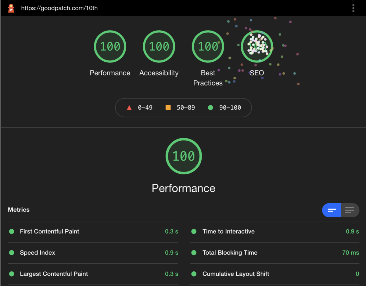This screenshot has height=286, width=366.
Task: Click the Speed Index metric label
Action: 38,253
